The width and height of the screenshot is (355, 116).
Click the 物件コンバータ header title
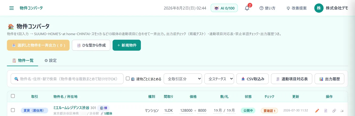coord(31,8)
